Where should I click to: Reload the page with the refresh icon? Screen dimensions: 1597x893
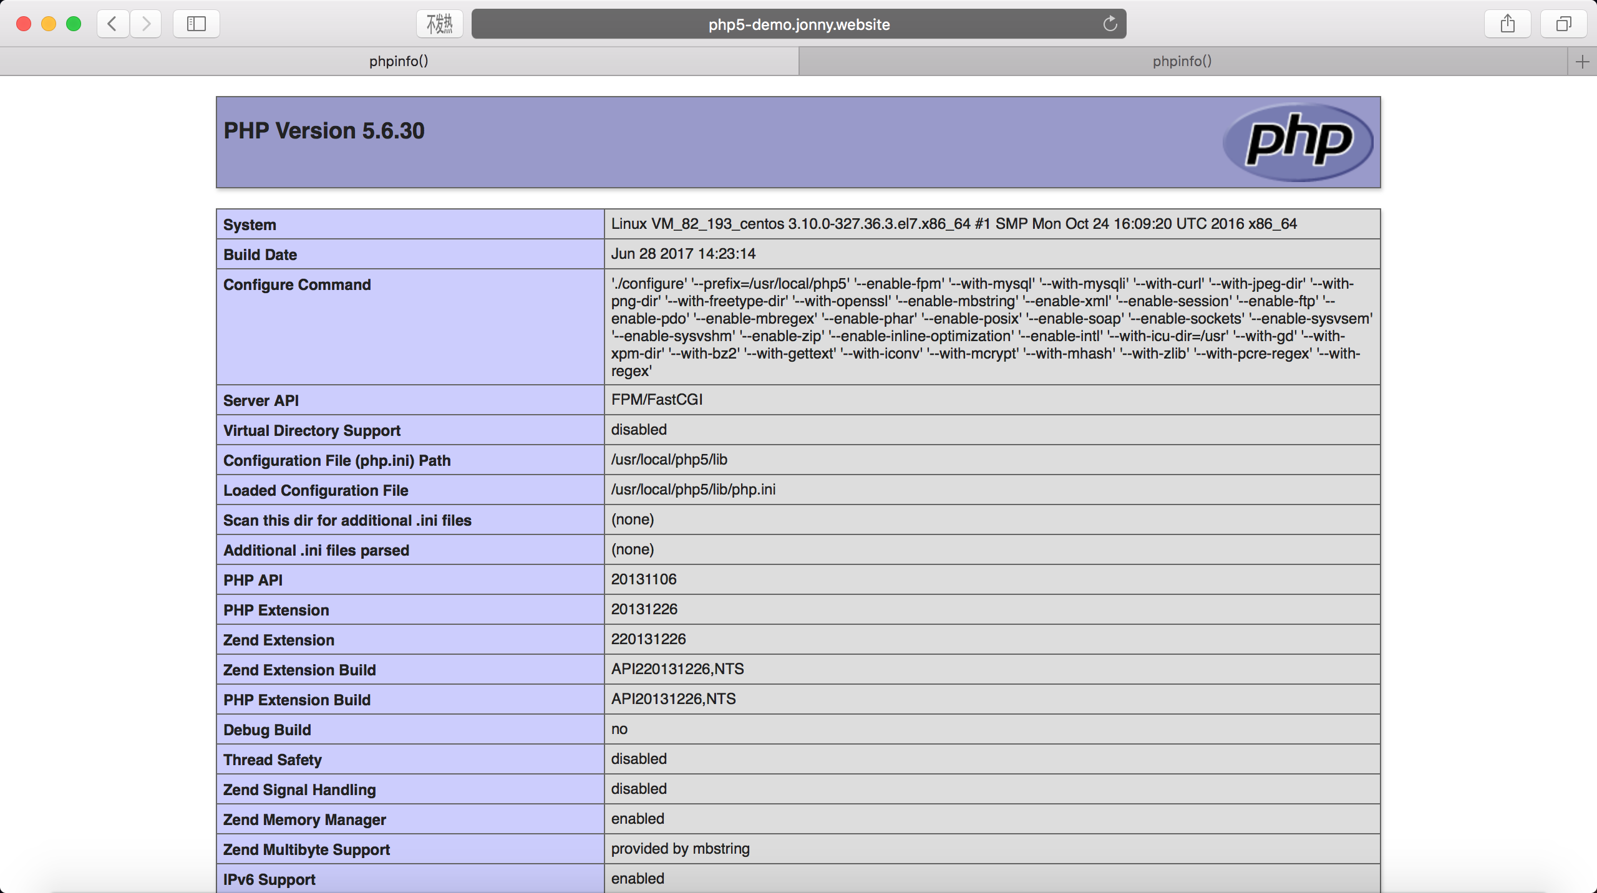pos(1110,24)
